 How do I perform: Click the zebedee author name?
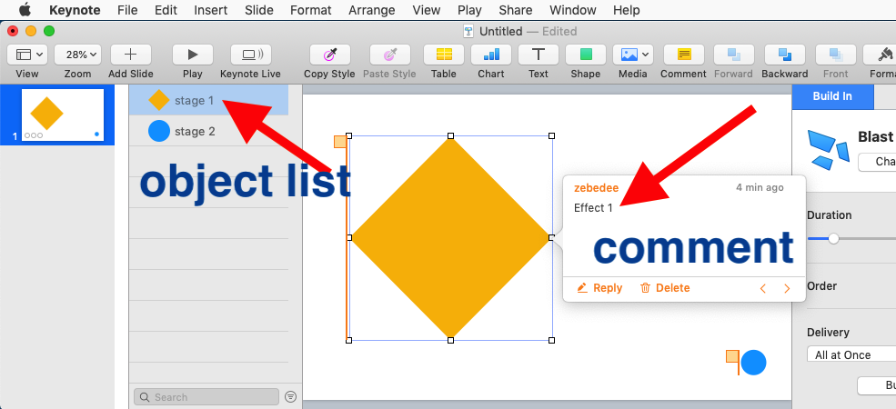click(596, 187)
